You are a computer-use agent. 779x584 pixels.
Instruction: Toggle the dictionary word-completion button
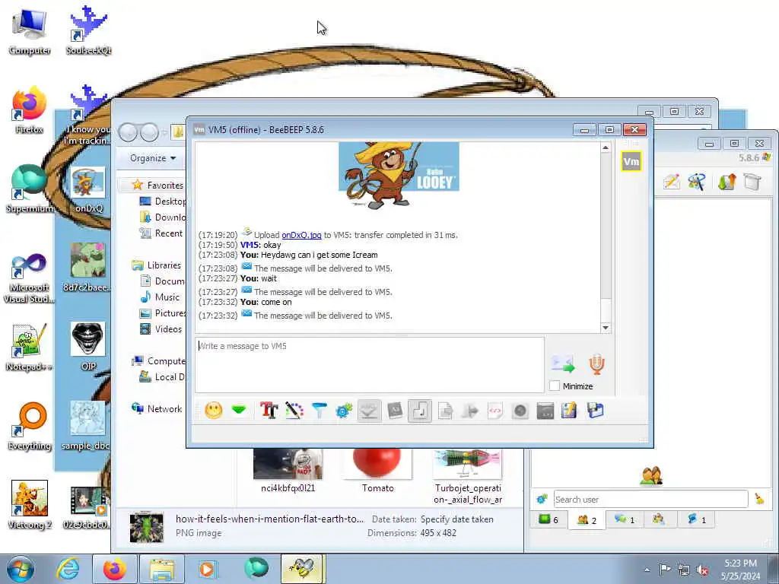coord(395,411)
